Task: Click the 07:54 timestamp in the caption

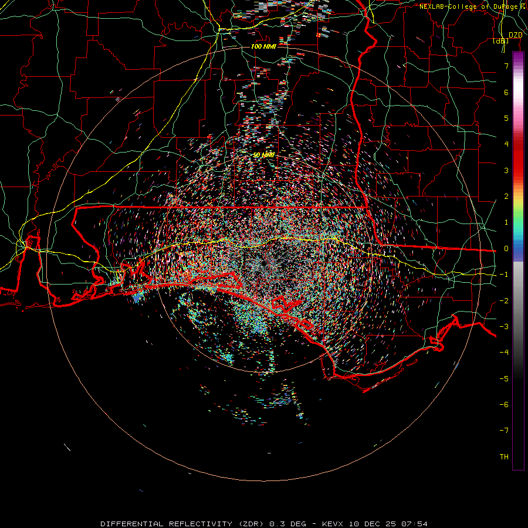Action: tap(415, 524)
